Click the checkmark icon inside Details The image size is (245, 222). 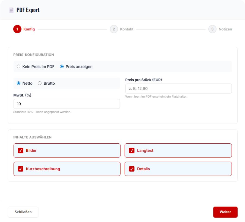tap(132, 169)
